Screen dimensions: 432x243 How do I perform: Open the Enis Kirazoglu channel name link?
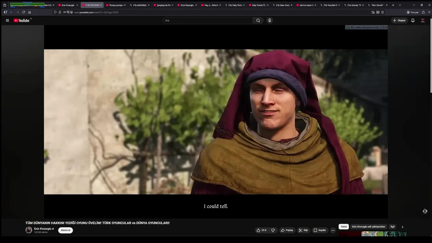[x=43, y=229]
